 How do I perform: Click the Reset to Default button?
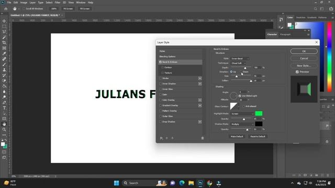[x=258, y=136]
